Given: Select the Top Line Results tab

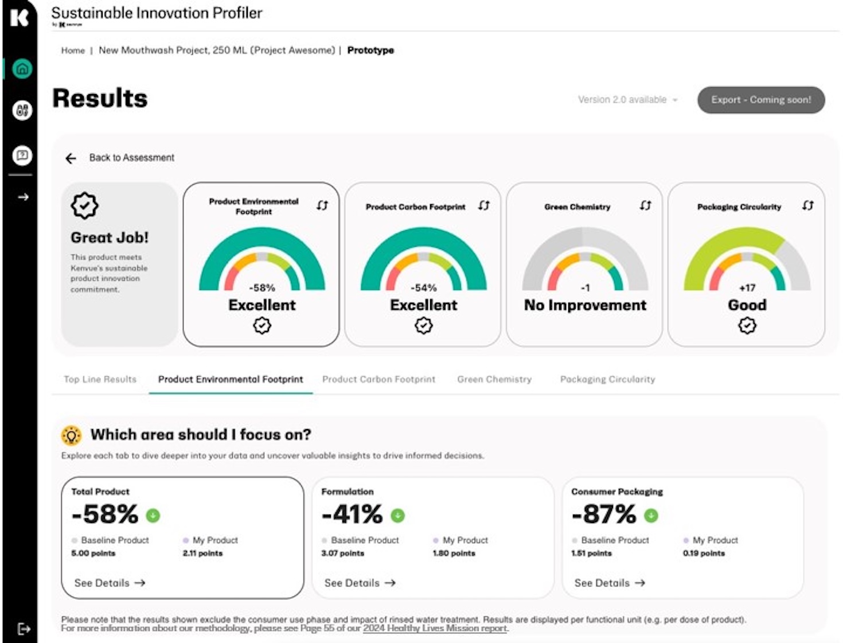Looking at the screenshot, I should (99, 379).
